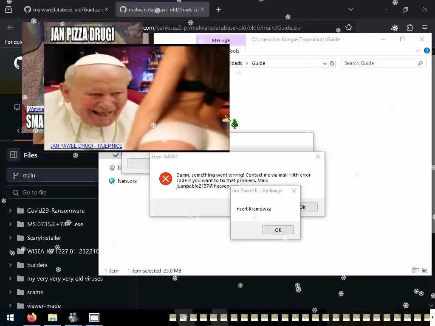Open the list all tabs dropdown
Screen dimensions: 435x326
pos(350,9)
